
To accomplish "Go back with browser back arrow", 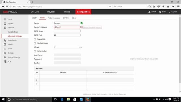I will pyautogui.click(x=3, y=7).
